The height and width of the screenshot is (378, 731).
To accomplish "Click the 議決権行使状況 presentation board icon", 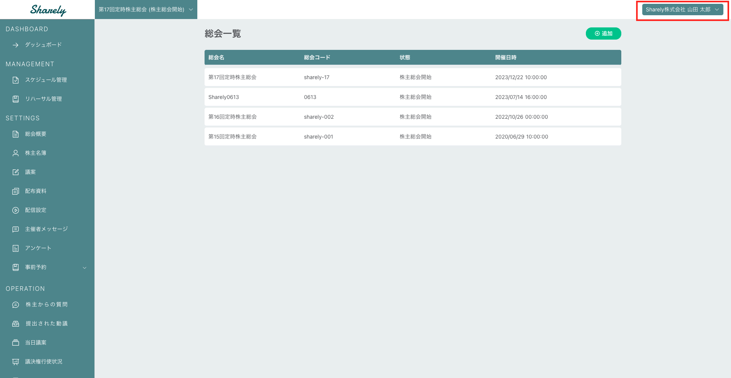I will [16, 362].
